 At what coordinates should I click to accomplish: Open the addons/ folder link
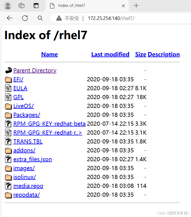[24, 150]
